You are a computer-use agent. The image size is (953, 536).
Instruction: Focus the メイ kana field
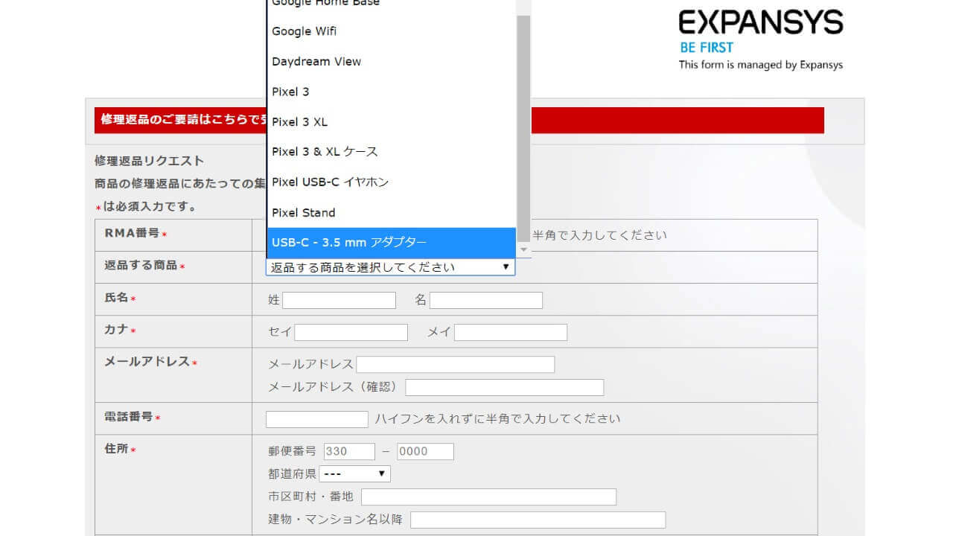pos(510,332)
